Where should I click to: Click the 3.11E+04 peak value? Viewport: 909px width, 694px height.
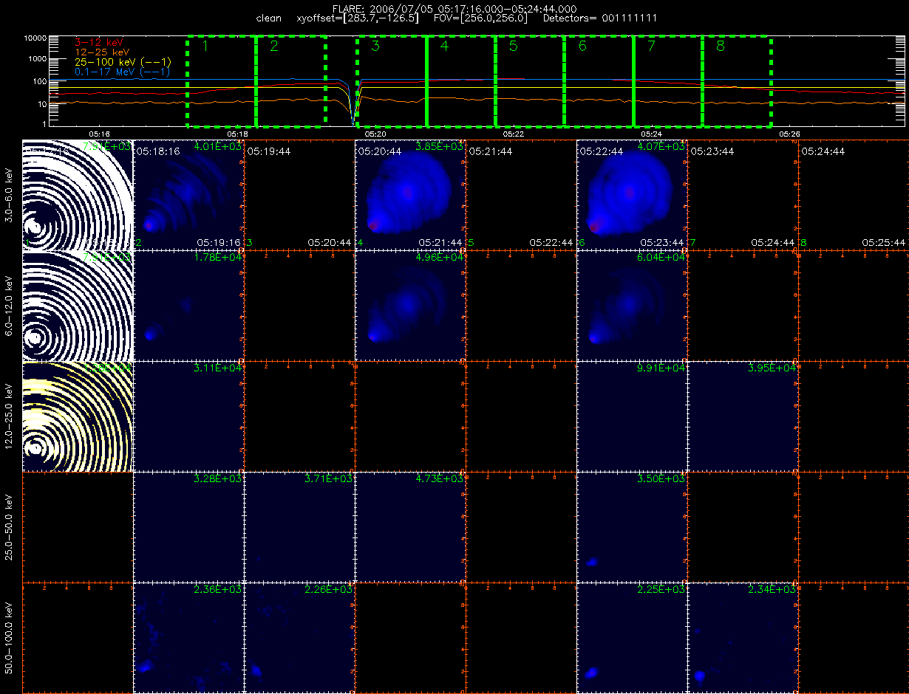pyautogui.click(x=218, y=368)
